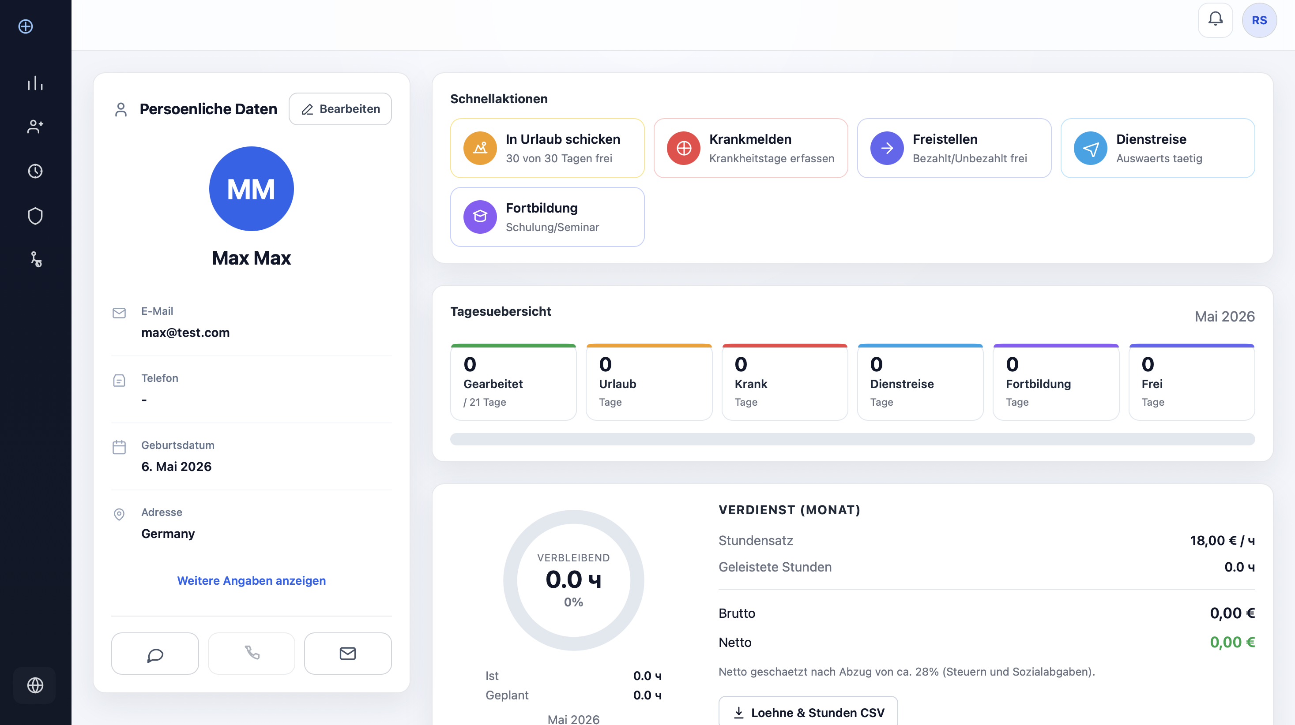
Task: Click the Geburtsdatum calendar icon
Action: pos(119,447)
